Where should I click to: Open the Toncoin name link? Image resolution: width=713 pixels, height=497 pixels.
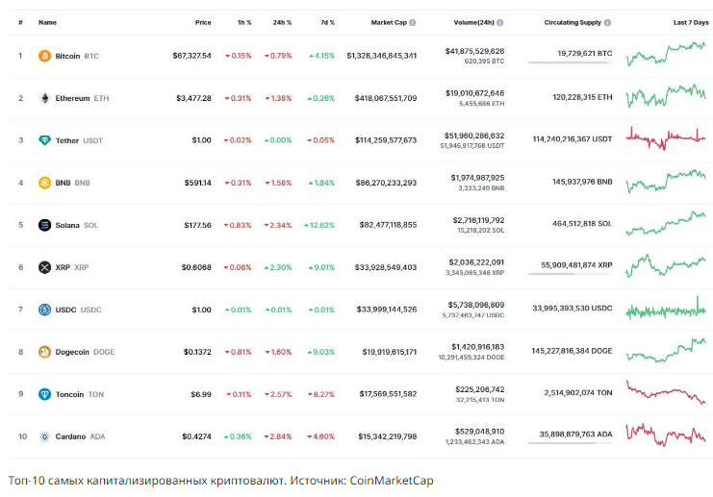[69, 394]
